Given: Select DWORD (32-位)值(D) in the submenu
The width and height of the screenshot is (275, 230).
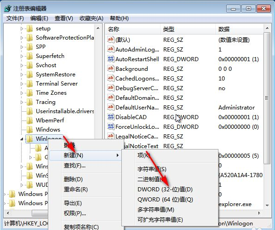Looking at the screenshot, I should pyautogui.click(x=170, y=190).
